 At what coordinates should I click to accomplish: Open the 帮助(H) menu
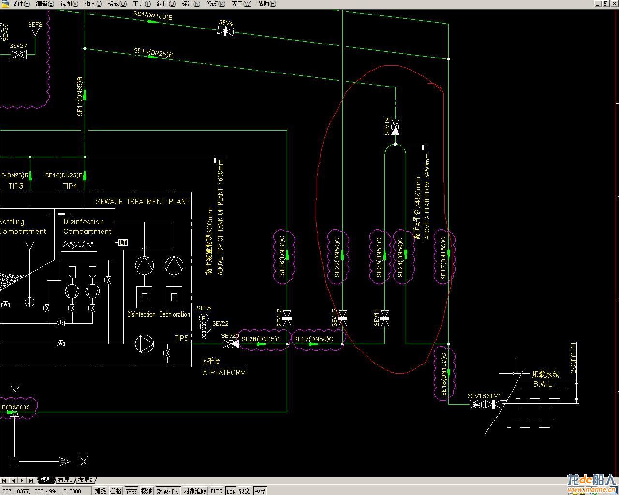point(266,4)
